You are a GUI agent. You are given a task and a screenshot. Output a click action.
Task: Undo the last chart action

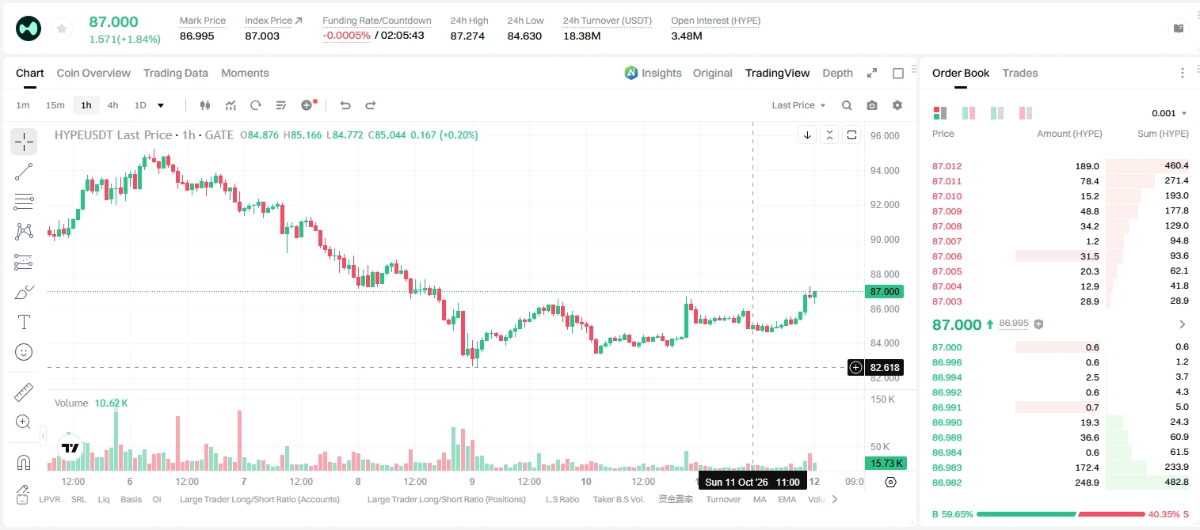tap(345, 105)
